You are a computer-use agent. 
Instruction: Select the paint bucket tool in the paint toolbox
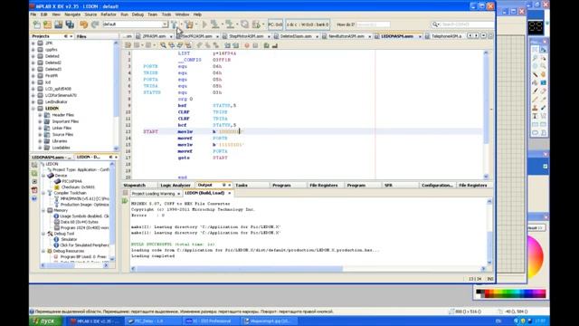pos(535,82)
